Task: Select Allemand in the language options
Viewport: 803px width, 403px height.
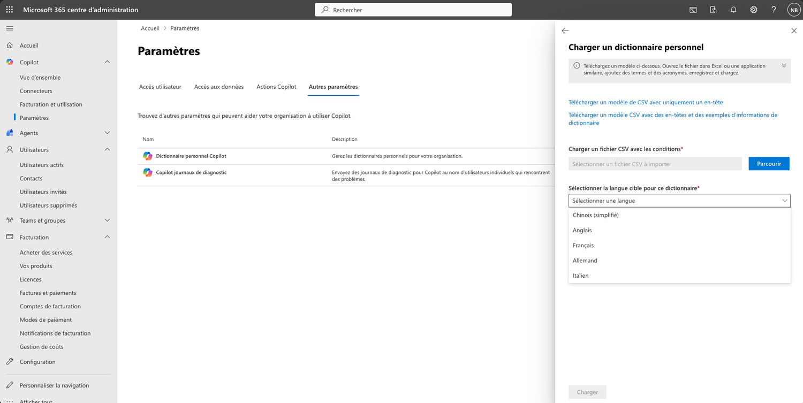Action: pos(585,261)
